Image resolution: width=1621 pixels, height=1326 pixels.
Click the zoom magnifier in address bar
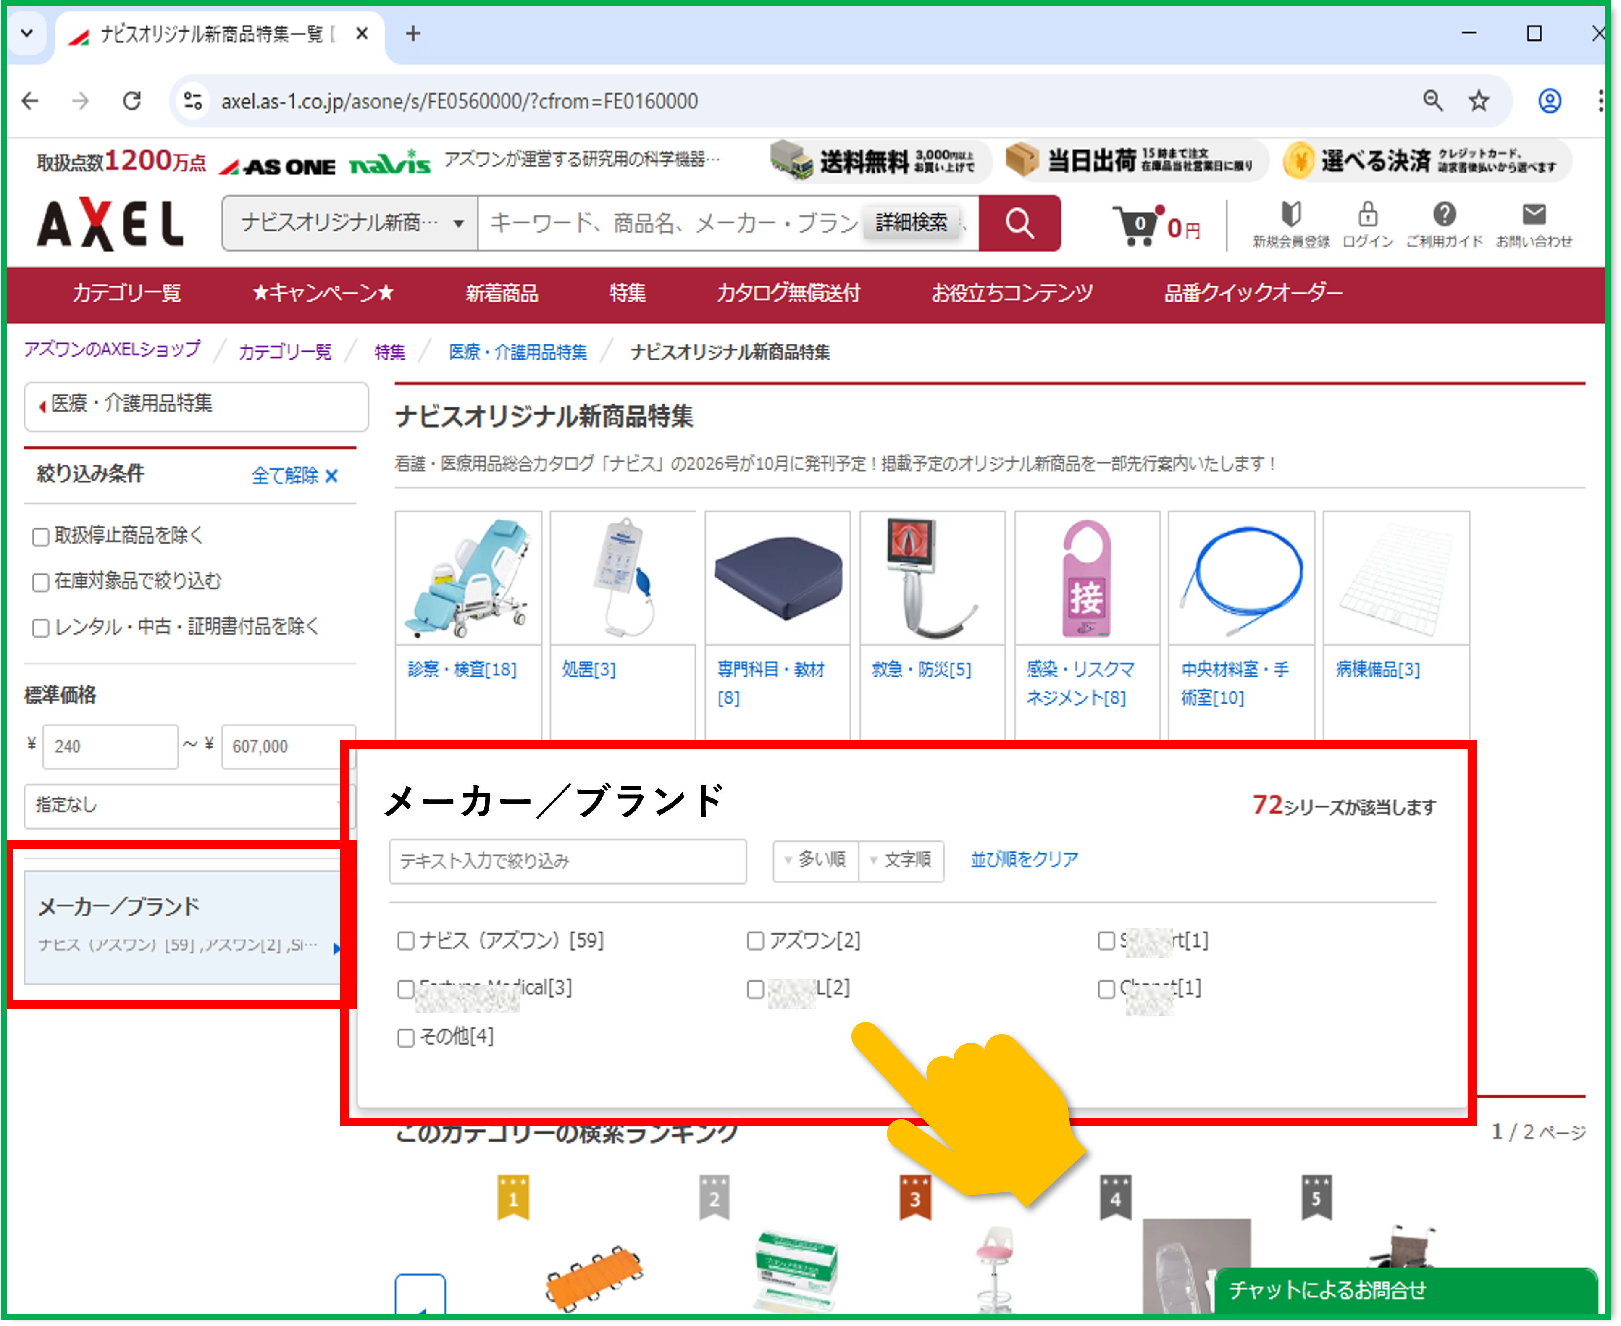click(1432, 101)
